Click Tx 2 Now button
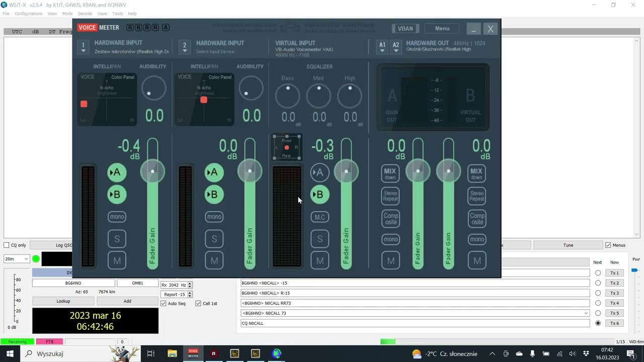The image size is (644, 362). [614, 283]
